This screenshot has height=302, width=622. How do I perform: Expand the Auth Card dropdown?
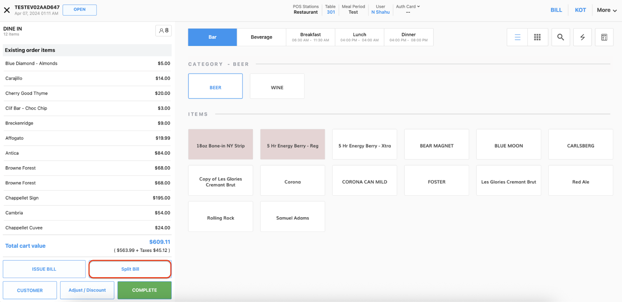click(x=408, y=7)
